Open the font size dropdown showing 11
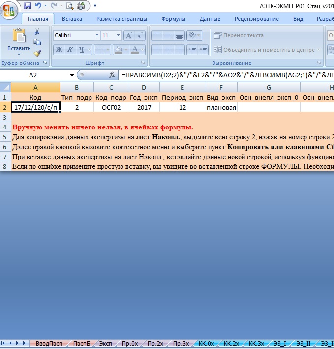 pyautogui.click(x=119, y=36)
